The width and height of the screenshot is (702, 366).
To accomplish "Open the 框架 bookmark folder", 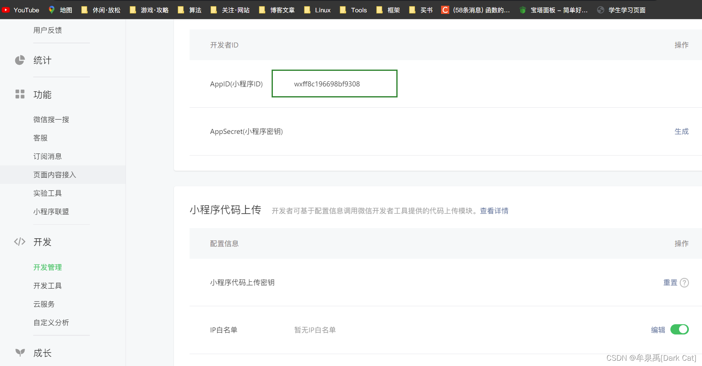I will [x=388, y=10].
